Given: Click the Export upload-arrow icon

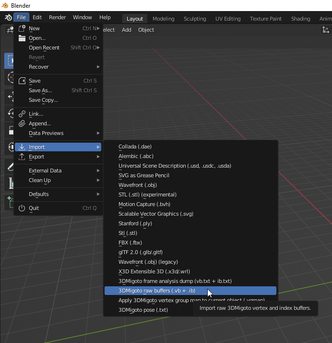Looking at the screenshot, I should (x=22, y=157).
